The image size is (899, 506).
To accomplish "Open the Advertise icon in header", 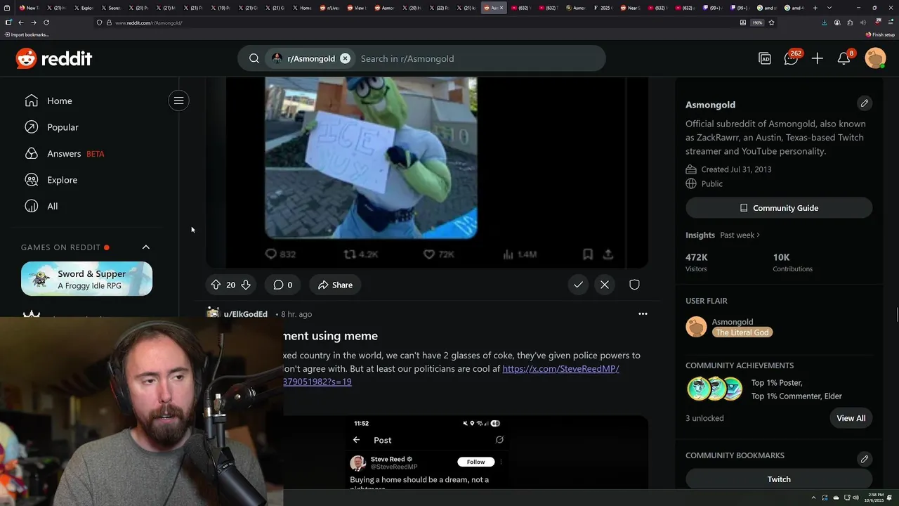I will (765, 59).
